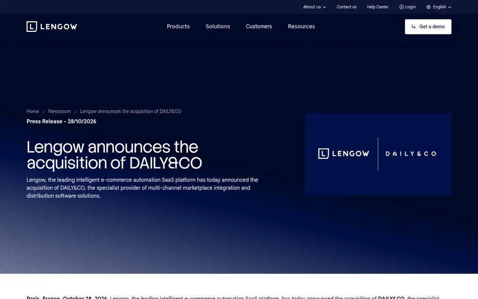Image resolution: width=478 pixels, height=299 pixels.
Task: Click the DAILY&CO logo in banner
Action: 411,154
